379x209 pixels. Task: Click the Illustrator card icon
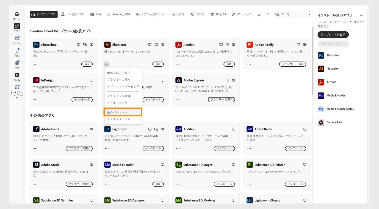pos(107,45)
